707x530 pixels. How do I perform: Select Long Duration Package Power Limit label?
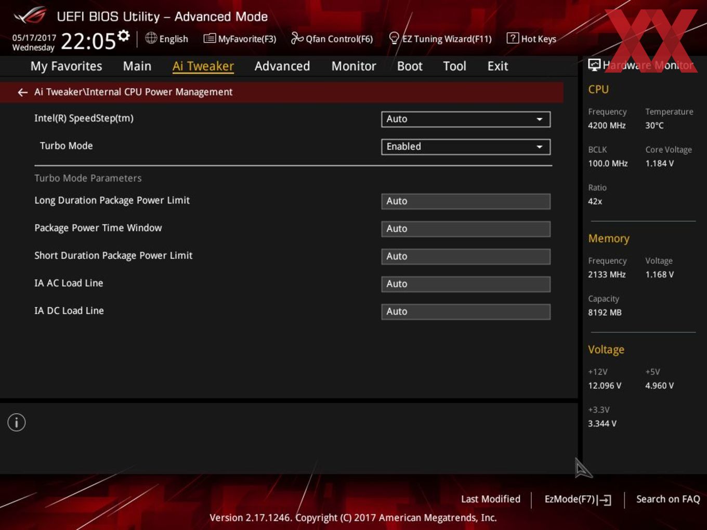[x=112, y=201]
